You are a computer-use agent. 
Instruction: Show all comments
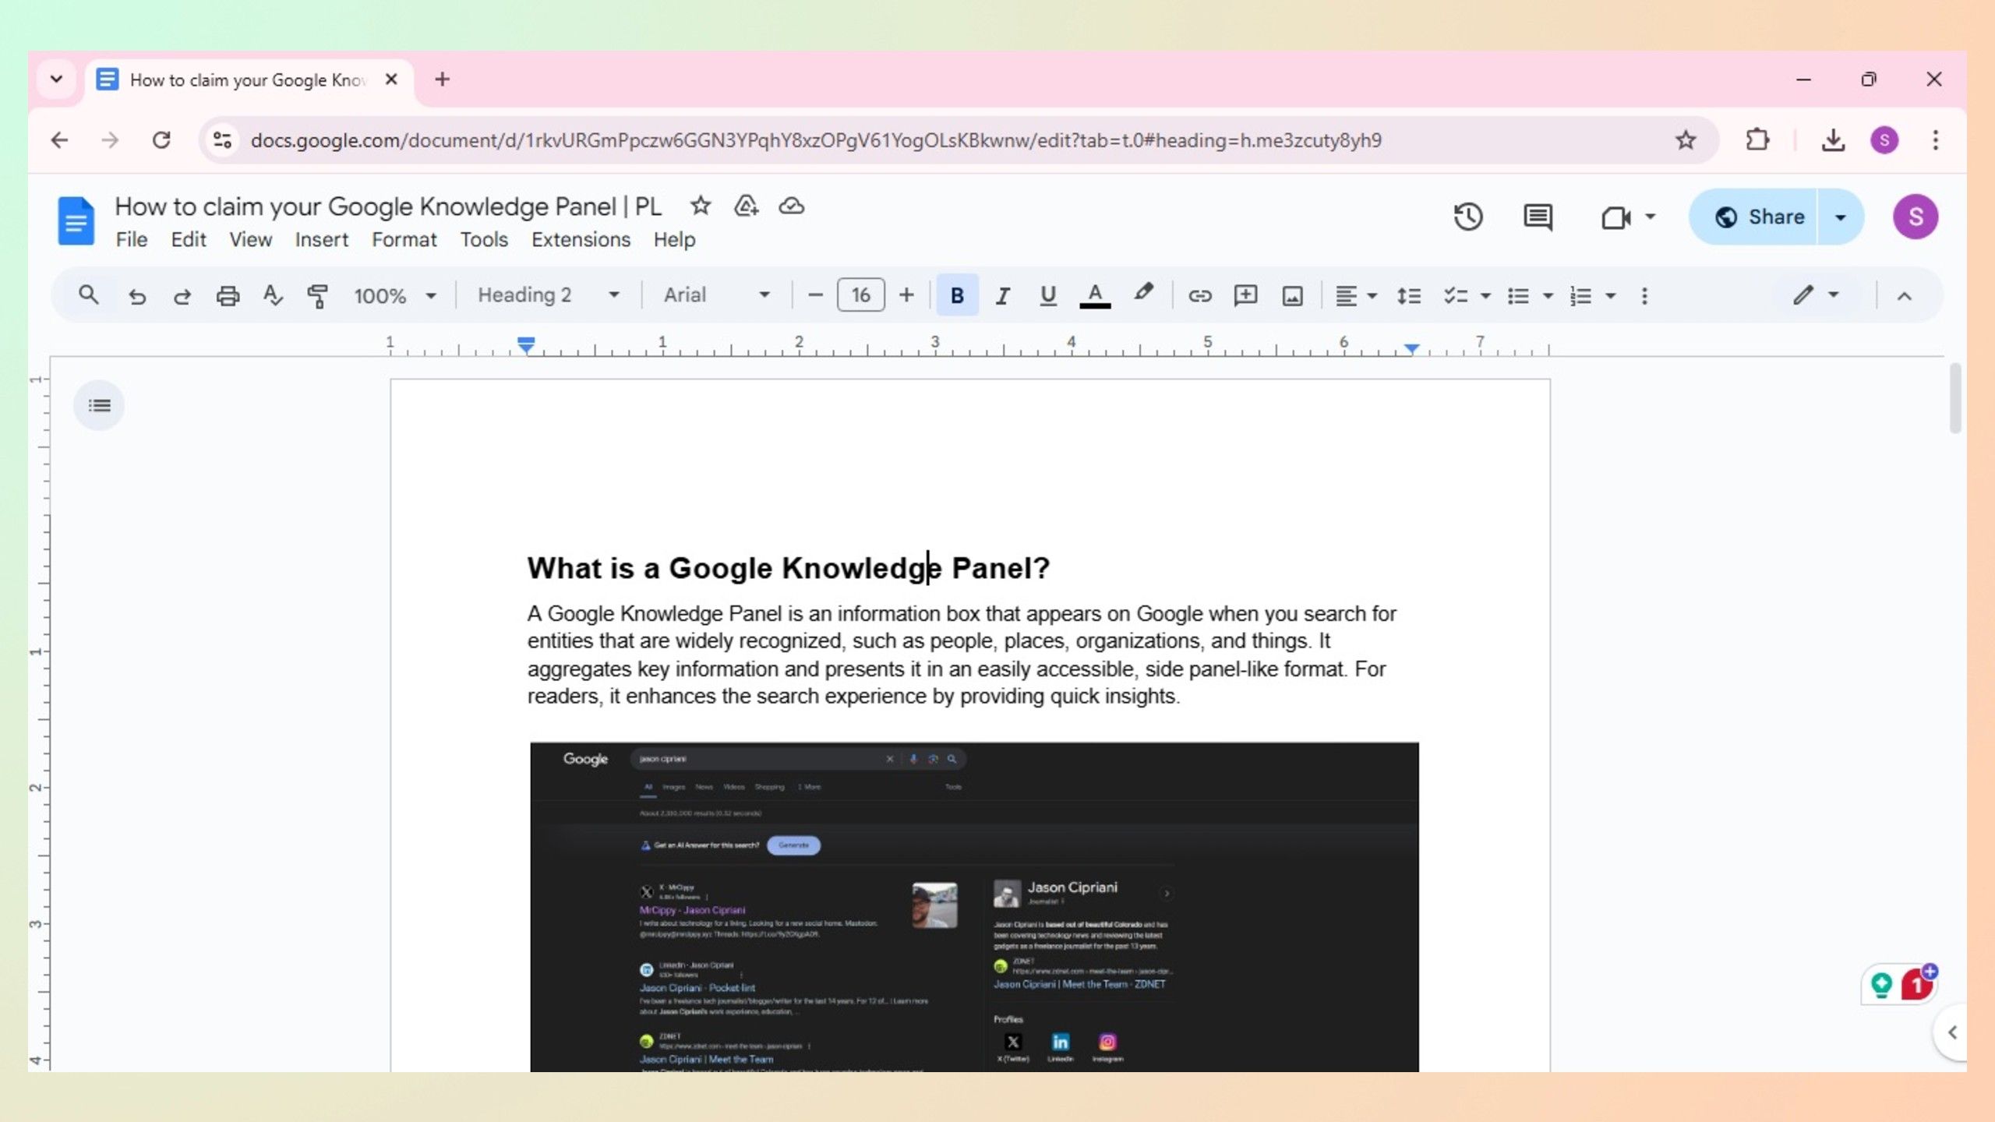pyautogui.click(x=1538, y=217)
